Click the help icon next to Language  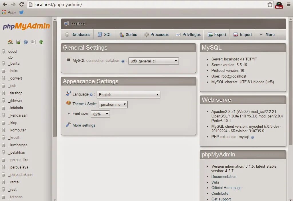[x=91, y=95]
